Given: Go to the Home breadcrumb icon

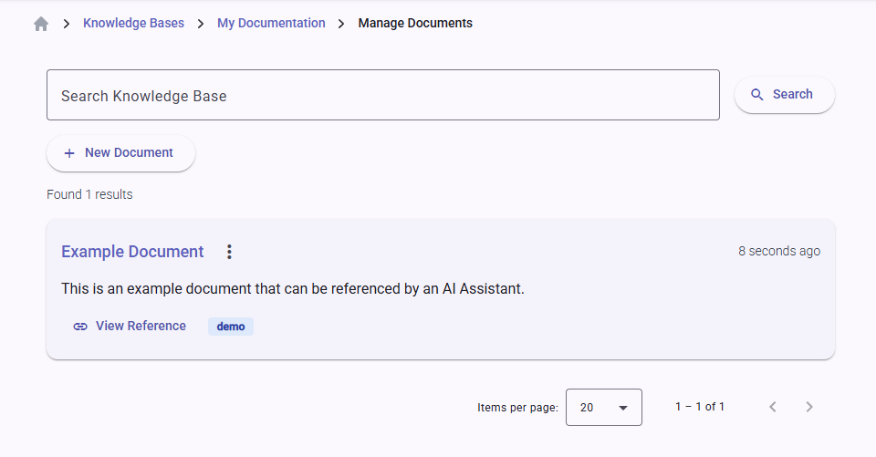Looking at the screenshot, I should coord(41,24).
